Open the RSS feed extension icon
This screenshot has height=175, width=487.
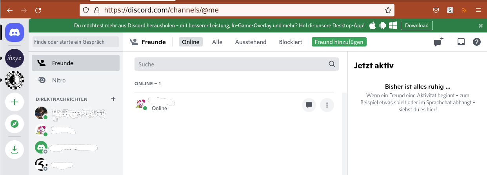point(464,10)
